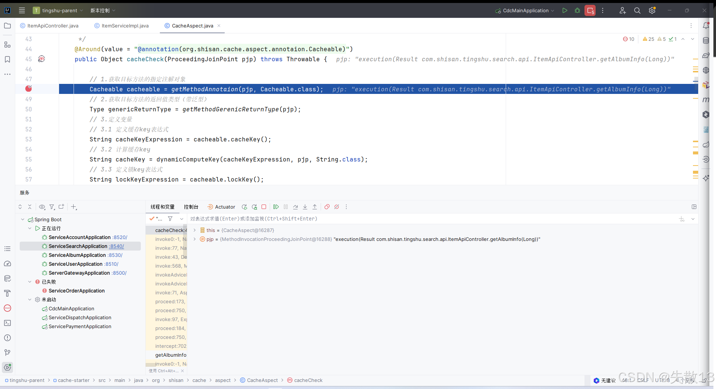The width and height of the screenshot is (716, 389).
Task: Switch to ItemApiController.java tab
Action: coord(49,26)
